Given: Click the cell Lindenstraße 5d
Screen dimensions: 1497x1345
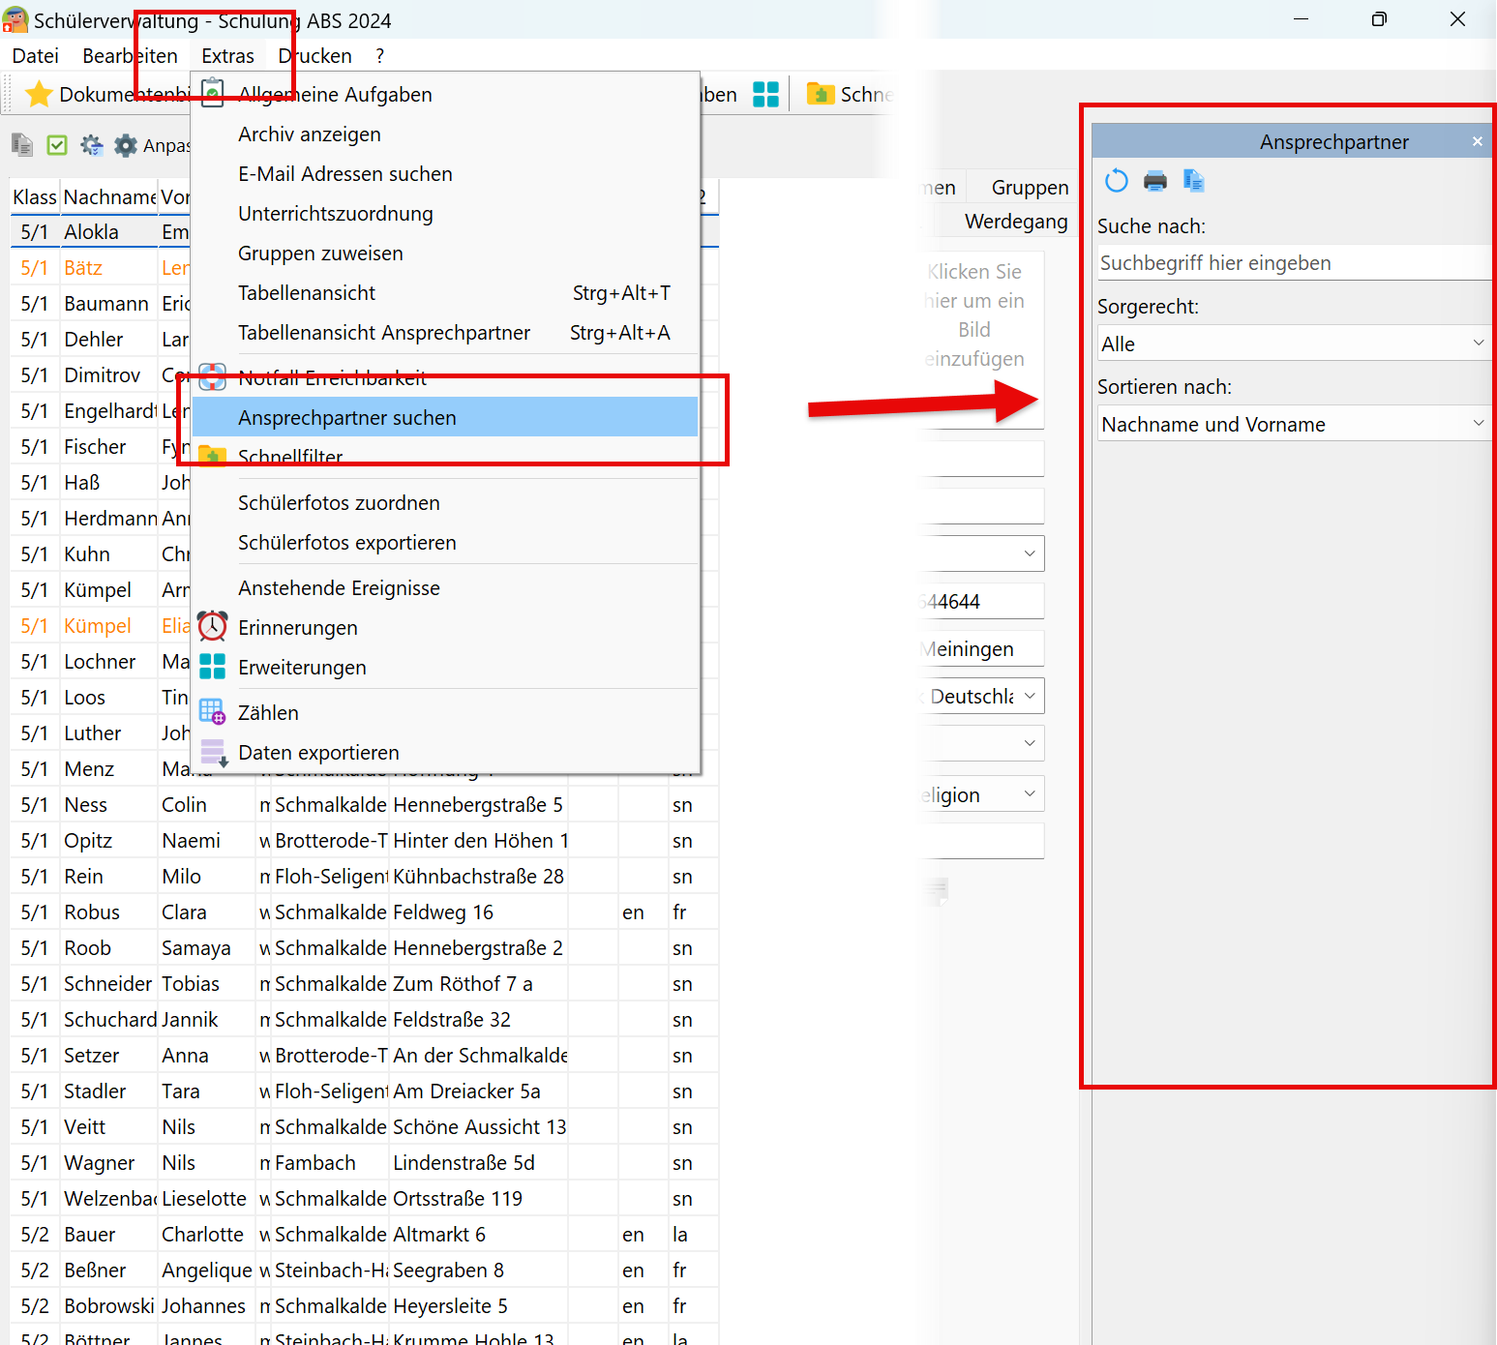Looking at the screenshot, I should (x=478, y=1162).
